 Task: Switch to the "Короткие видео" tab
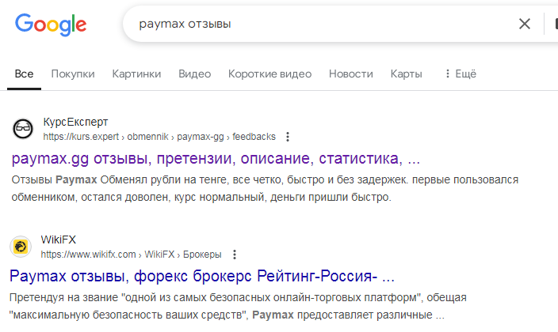(x=269, y=74)
